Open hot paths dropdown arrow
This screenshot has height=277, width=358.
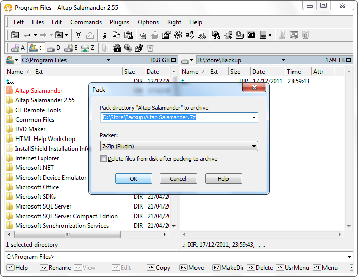click(66, 35)
